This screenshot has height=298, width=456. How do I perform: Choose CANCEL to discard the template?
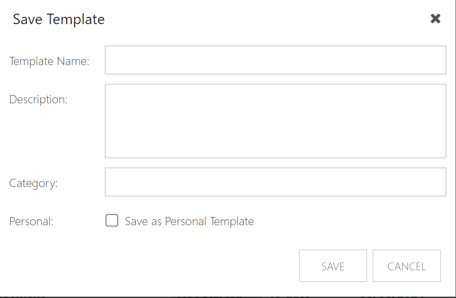[x=406, y=266]
